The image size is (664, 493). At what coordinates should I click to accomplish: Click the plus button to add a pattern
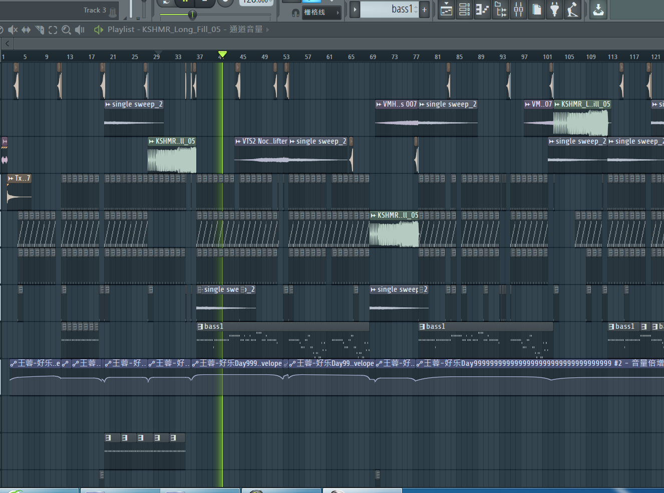[x=424, y=10]
